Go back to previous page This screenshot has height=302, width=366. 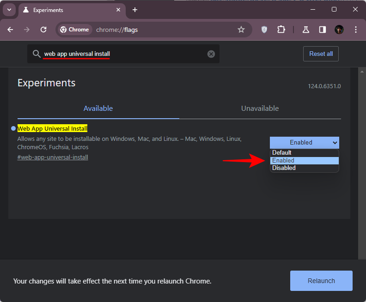click(x=10, y=30)
